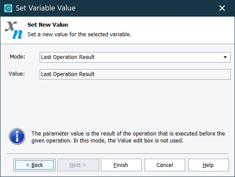Open the Mode combo box showing Last Operation Result

tap(135, 57)
